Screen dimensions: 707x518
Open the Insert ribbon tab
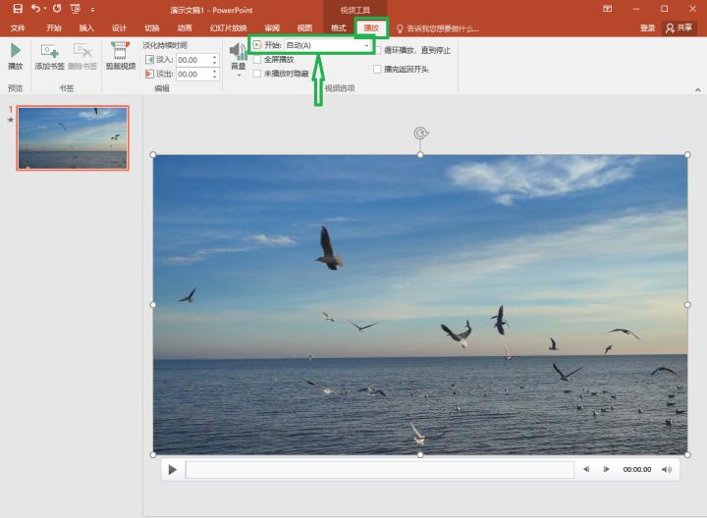point(86,28)
